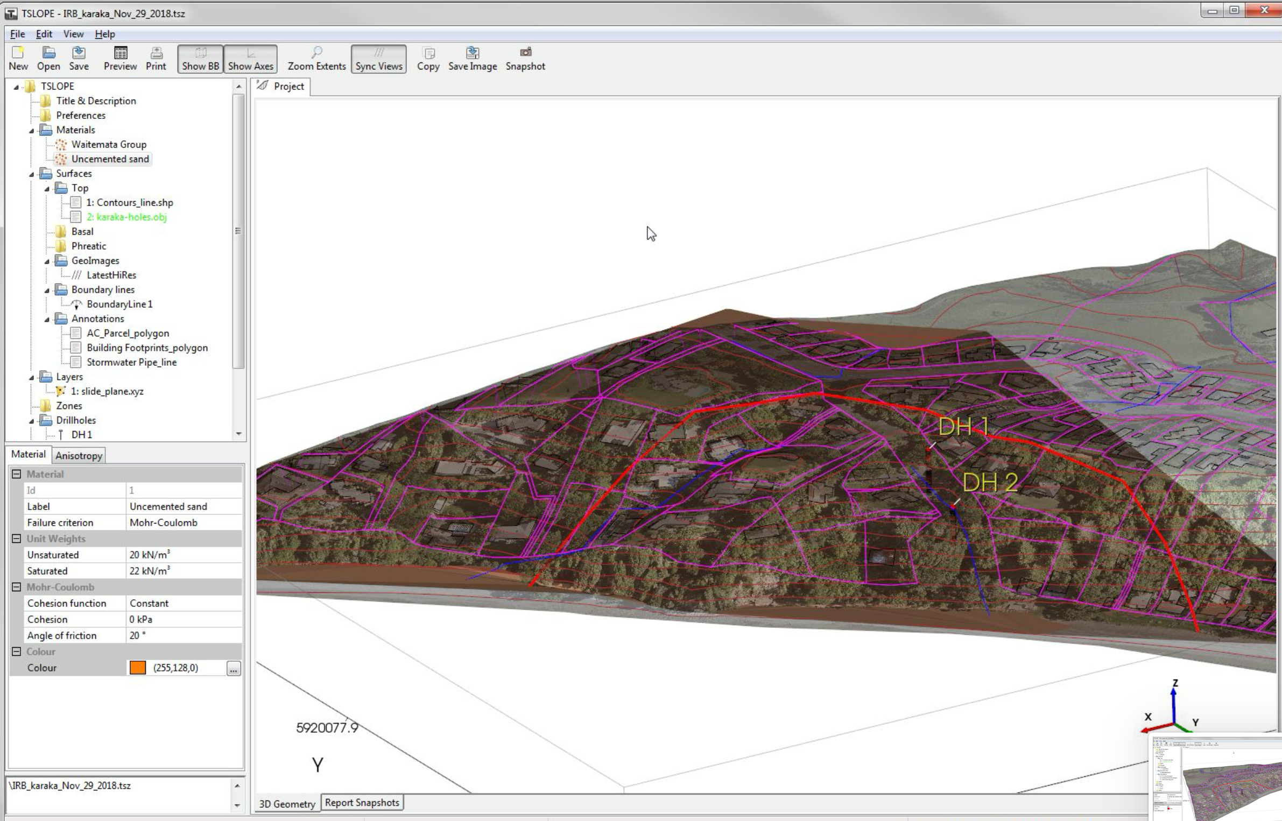Click Save Image on the toolbar
This screenshot has width=1282, height=821.
tap(473, 58)
